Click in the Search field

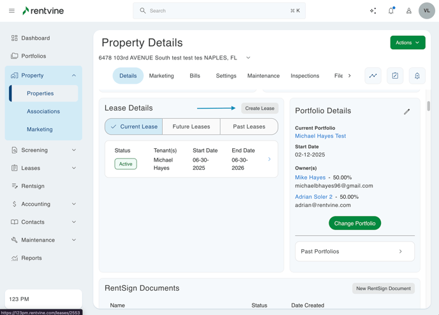pyautogui.click(x=219, y=11)
